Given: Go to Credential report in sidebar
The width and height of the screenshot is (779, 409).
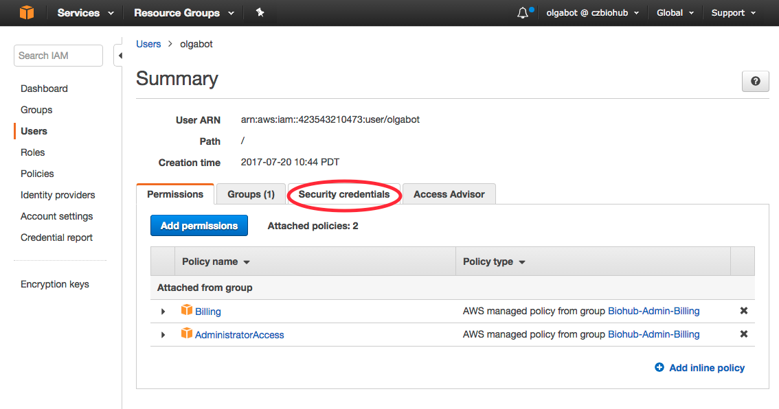Looking at the screenshot, I should point(56,237).
